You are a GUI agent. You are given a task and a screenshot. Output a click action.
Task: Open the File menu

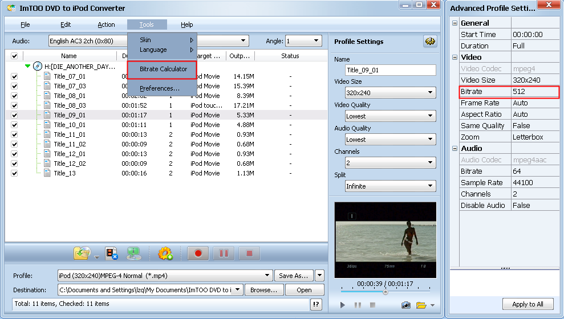(25, 24)
